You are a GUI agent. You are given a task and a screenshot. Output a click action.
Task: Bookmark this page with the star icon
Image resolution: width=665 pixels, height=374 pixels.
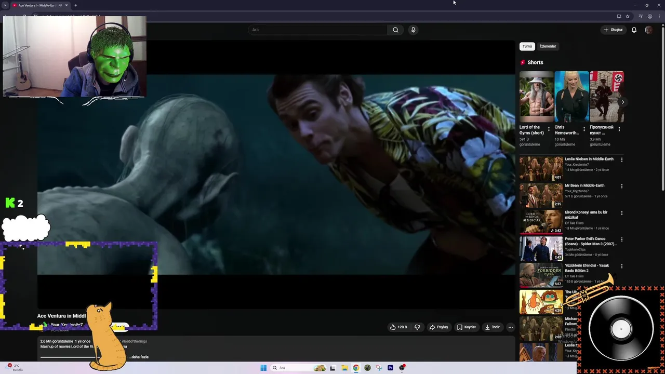(628, 16)
